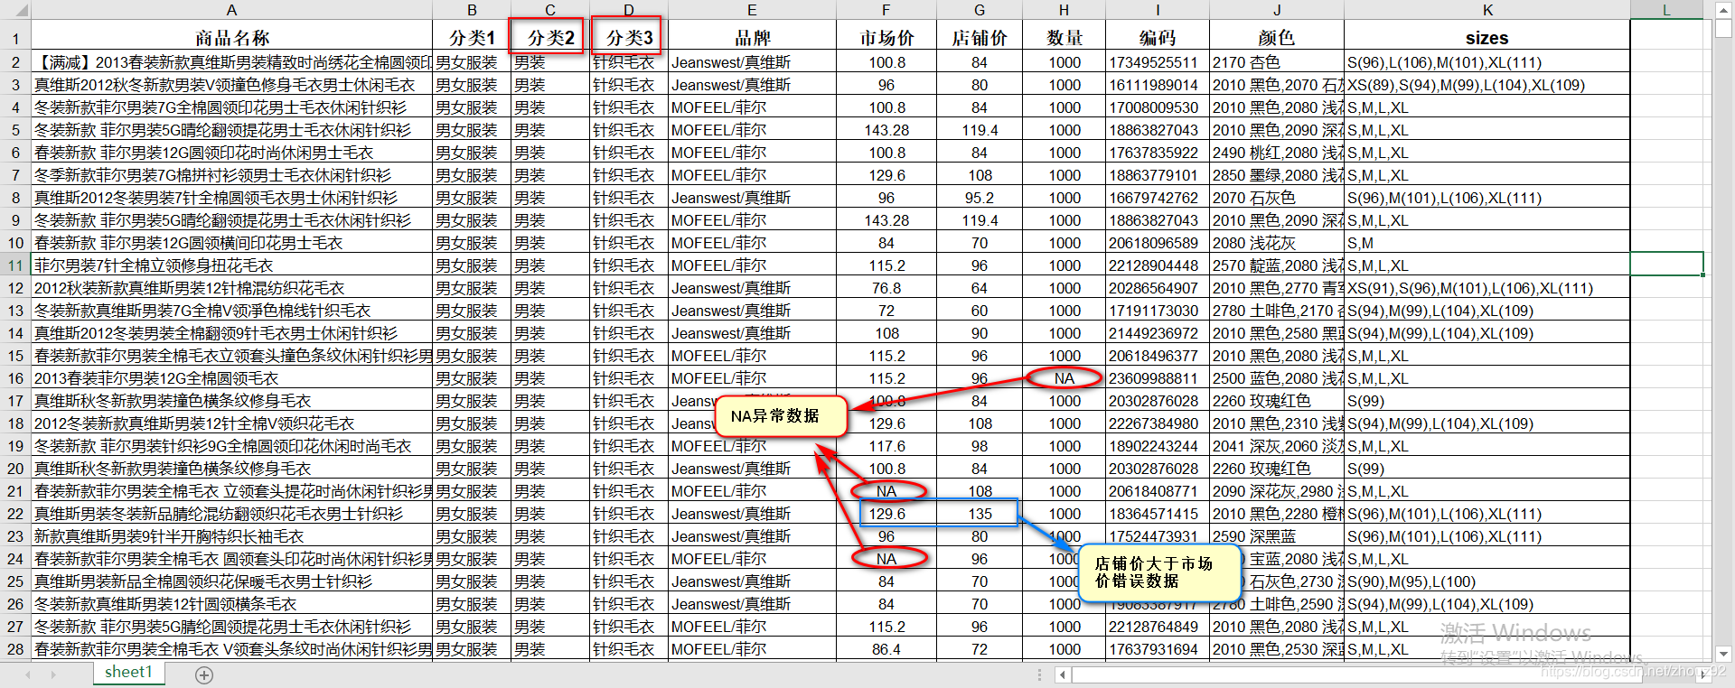Image resolution: width=1735 pixels, height=688 pixels.
Task: Click the 数量 header cell
Action: 1064,37
